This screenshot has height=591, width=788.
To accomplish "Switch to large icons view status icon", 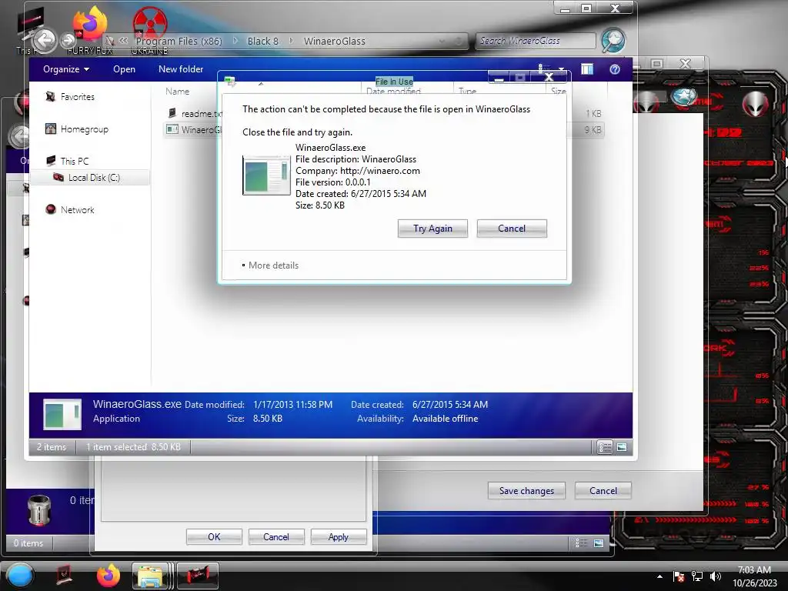I will (x=622, y=447).
